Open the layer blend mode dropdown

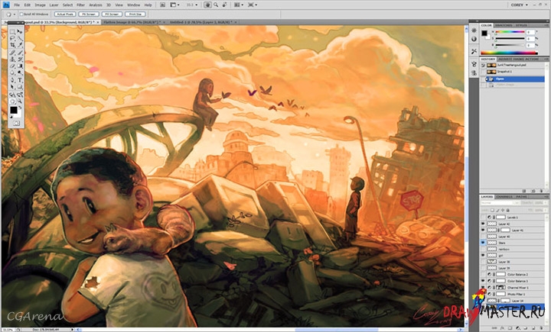pyautogui.click(x=500, y=203)
